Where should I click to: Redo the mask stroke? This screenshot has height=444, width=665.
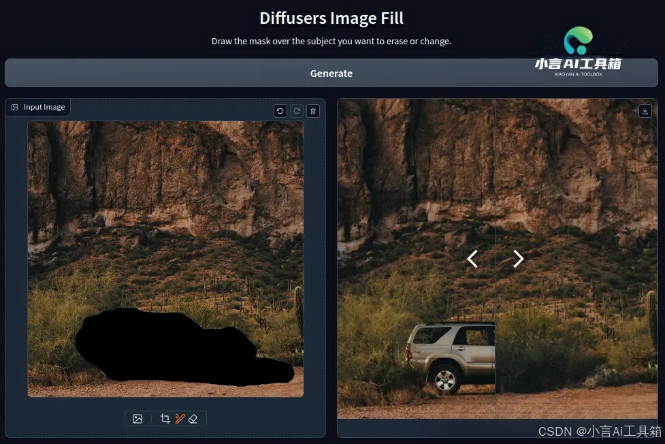(297, 111)
